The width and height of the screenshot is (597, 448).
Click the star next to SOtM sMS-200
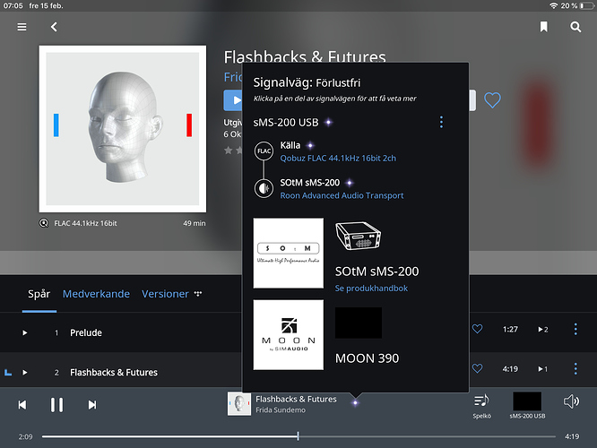tap(350, 183)
